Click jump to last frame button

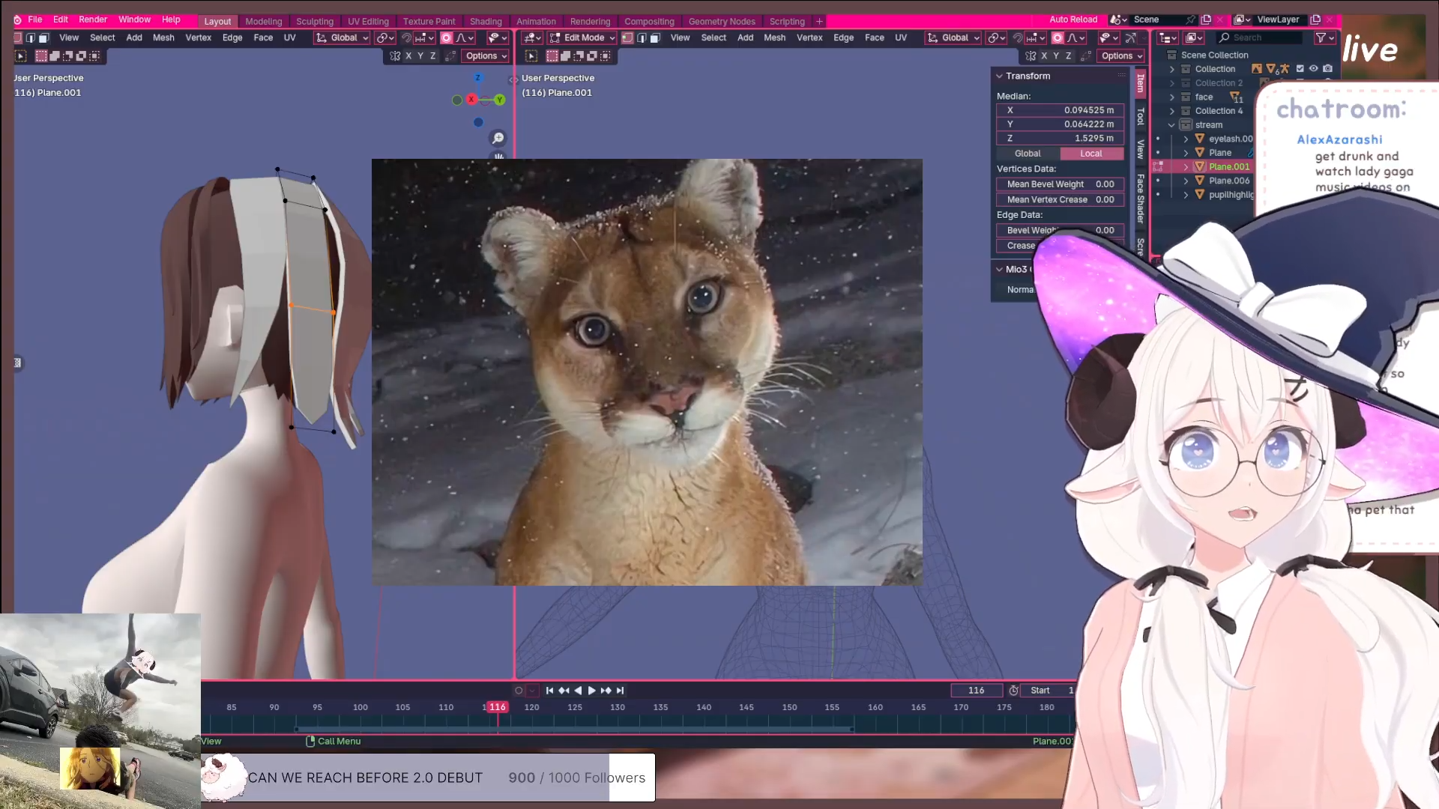[620, 691]
